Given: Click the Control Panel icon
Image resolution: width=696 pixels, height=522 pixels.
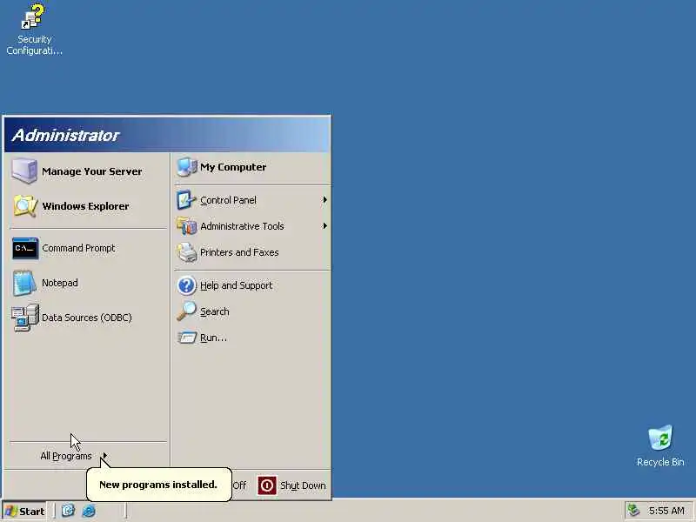Looking at the screenshot, I should click(x=186, y=200).
